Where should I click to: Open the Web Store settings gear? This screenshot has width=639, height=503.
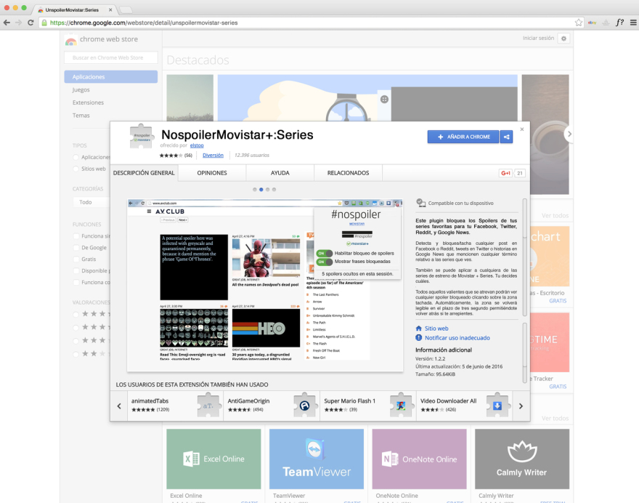[563, 39]
